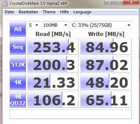Open the Bearbeiten menu
The image size is (140, 124).
coord(28,12)
